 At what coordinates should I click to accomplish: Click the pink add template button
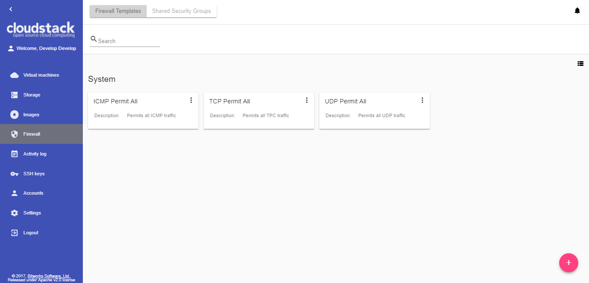(568, 262)
